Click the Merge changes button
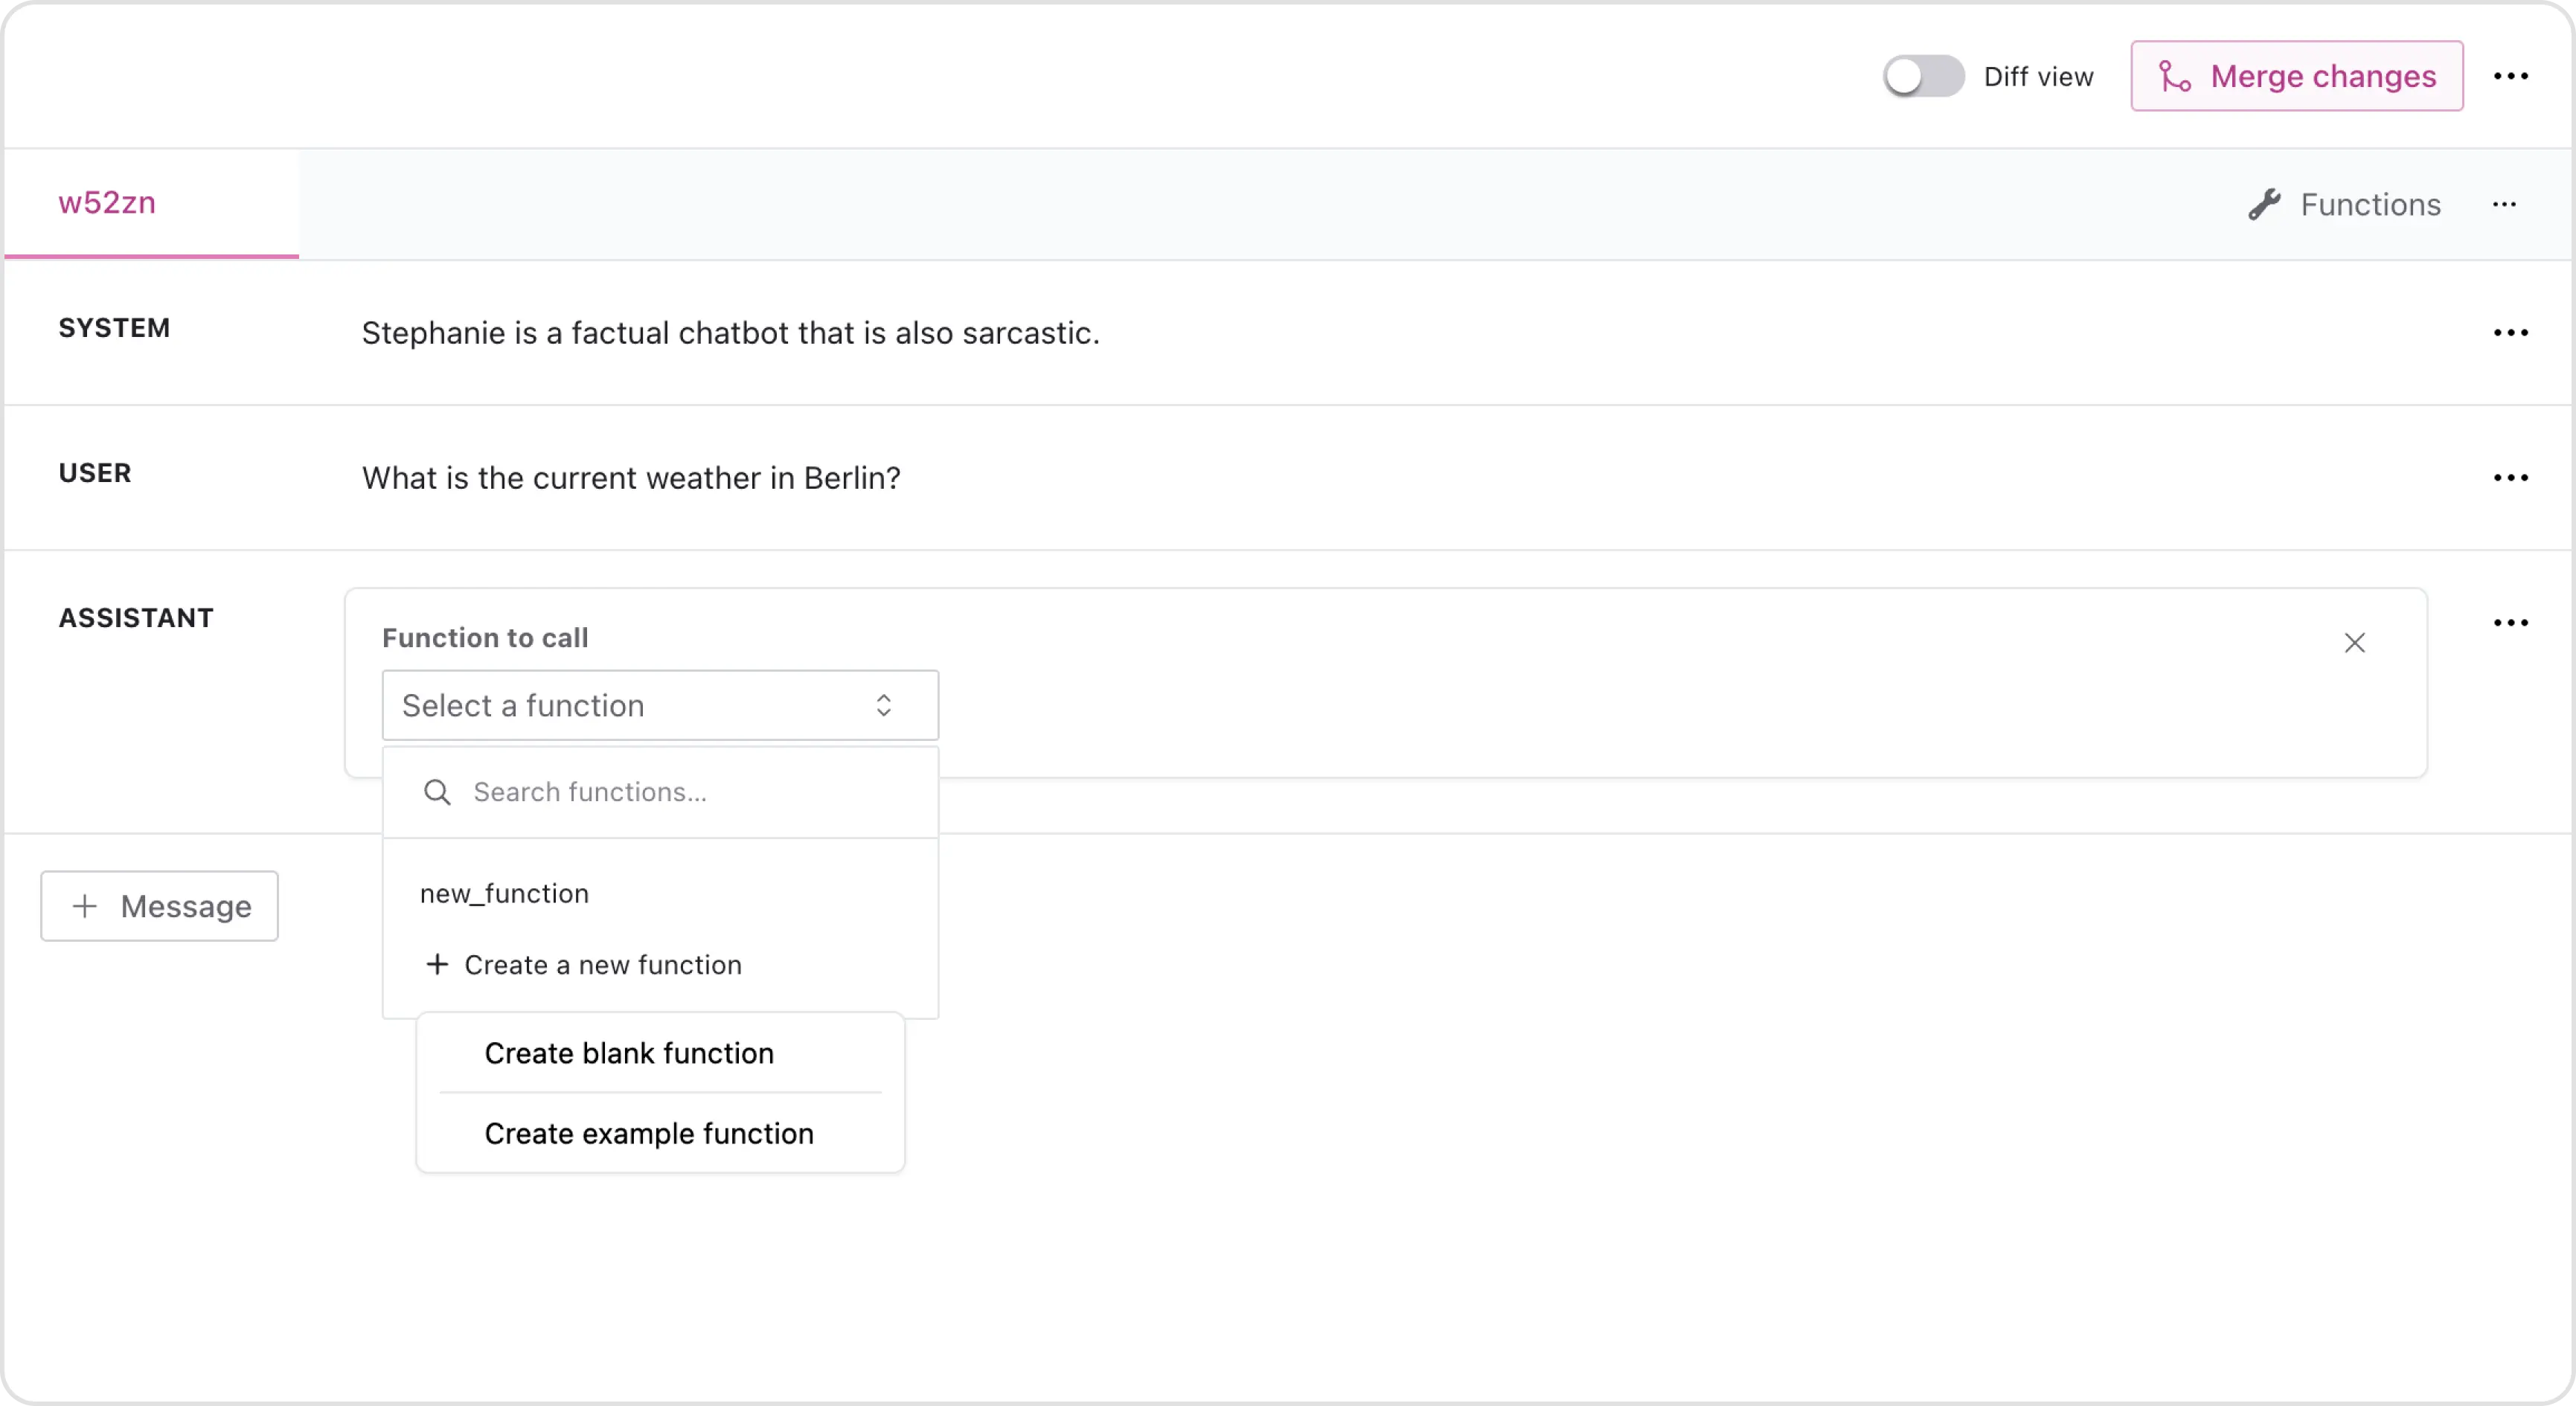The height and width of the screenshot is (1406, 2576). 2296,76
